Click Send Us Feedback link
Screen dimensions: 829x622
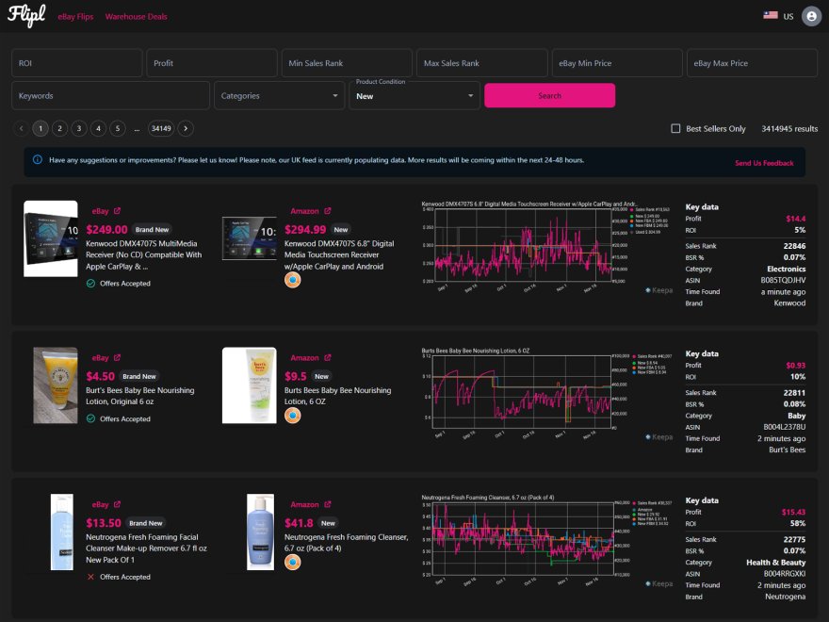[x=764, y=163]
